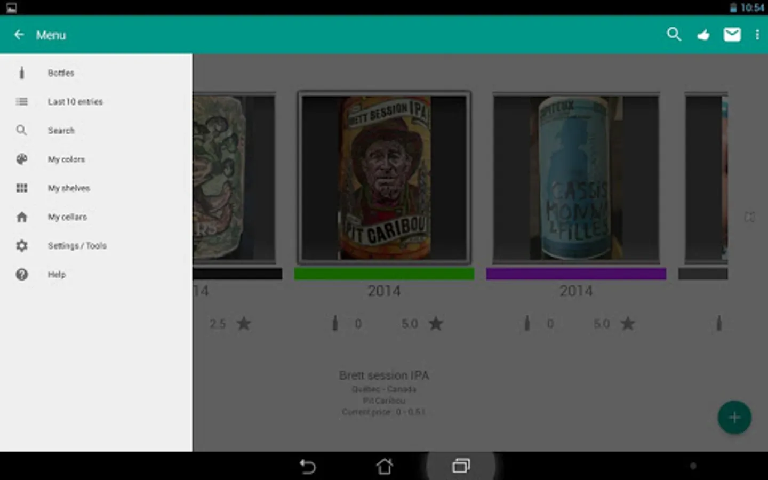Click the 2014 year under Pit Caribou
The image size is (768, 480).
point(384,291)
